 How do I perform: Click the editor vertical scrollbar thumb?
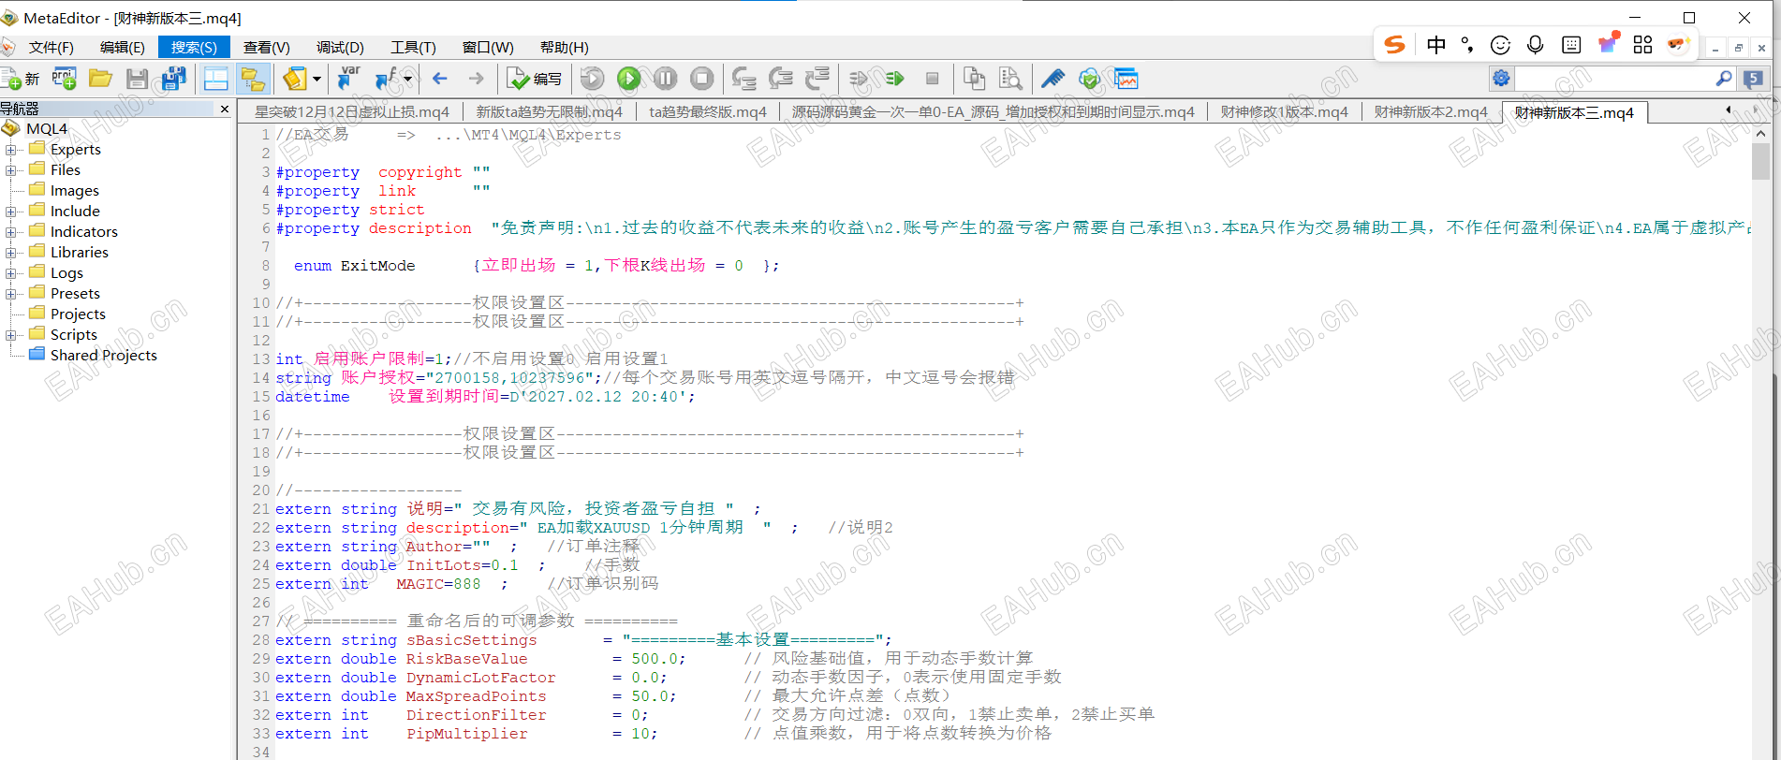click(x=1760, y=161)
